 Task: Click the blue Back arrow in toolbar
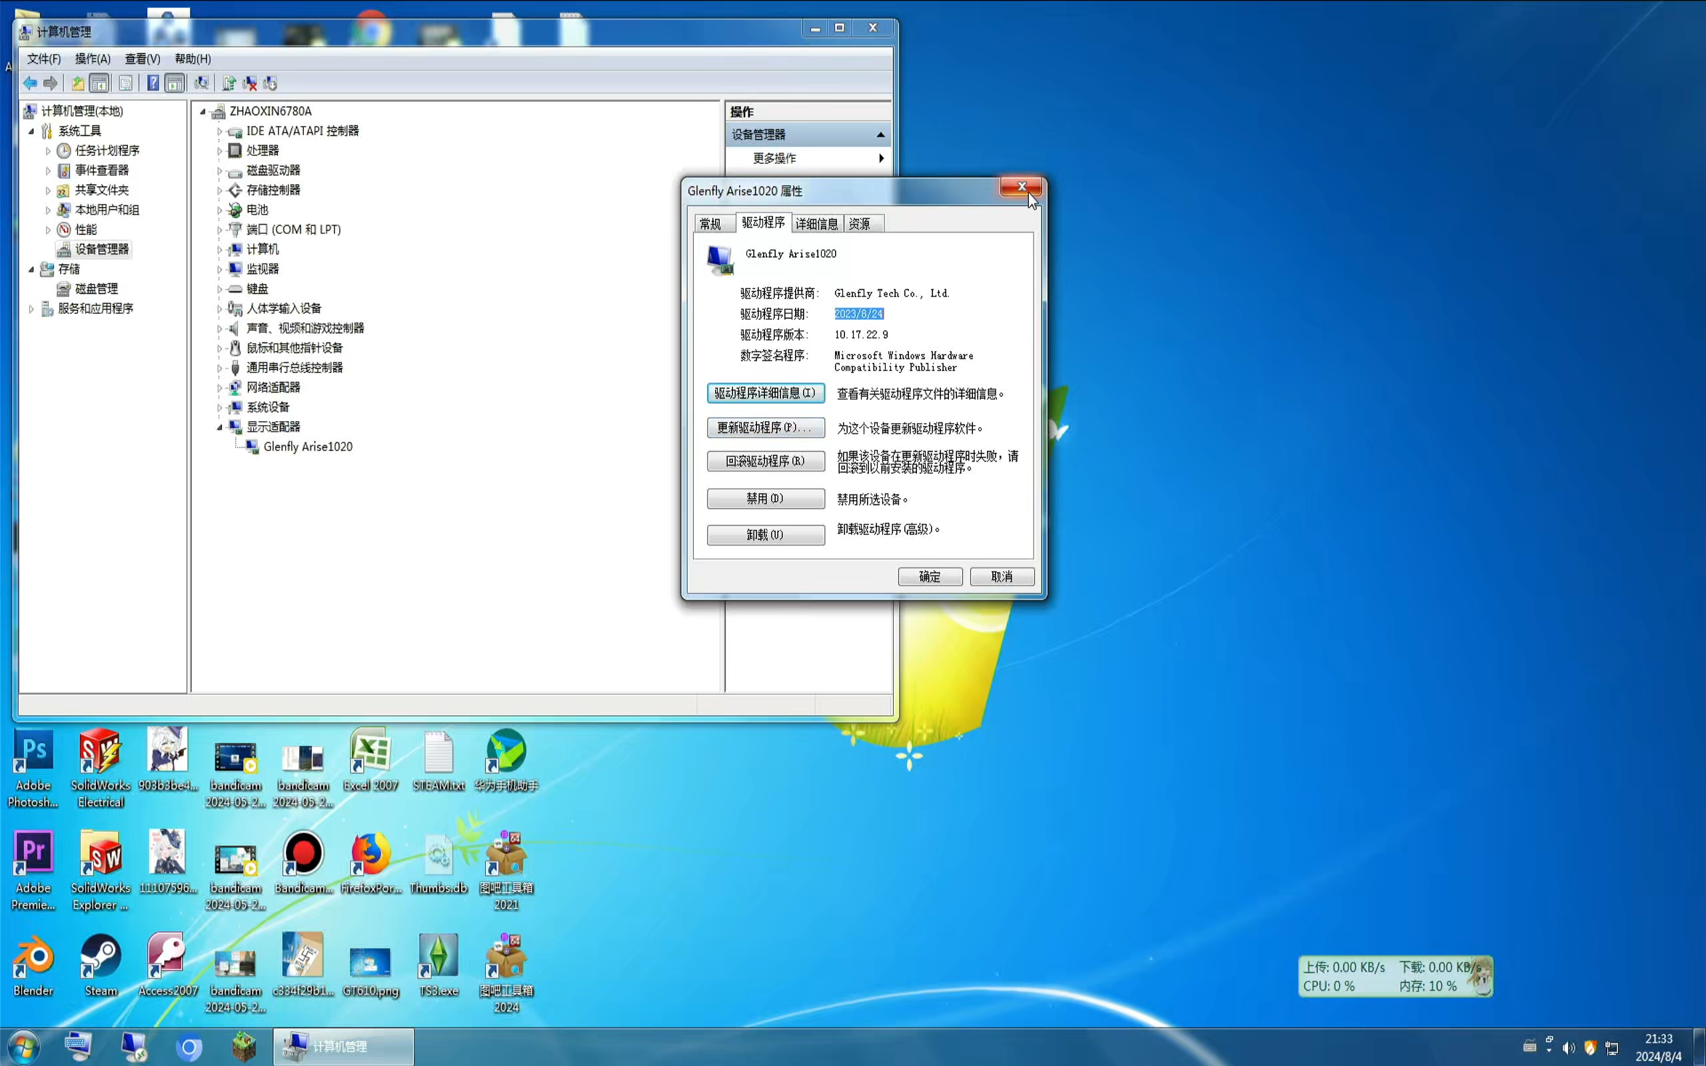pos(29,83)
